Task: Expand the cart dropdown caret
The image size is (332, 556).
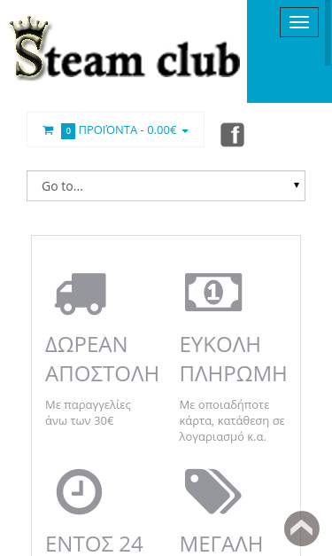Action: click(x=185, y=131)
